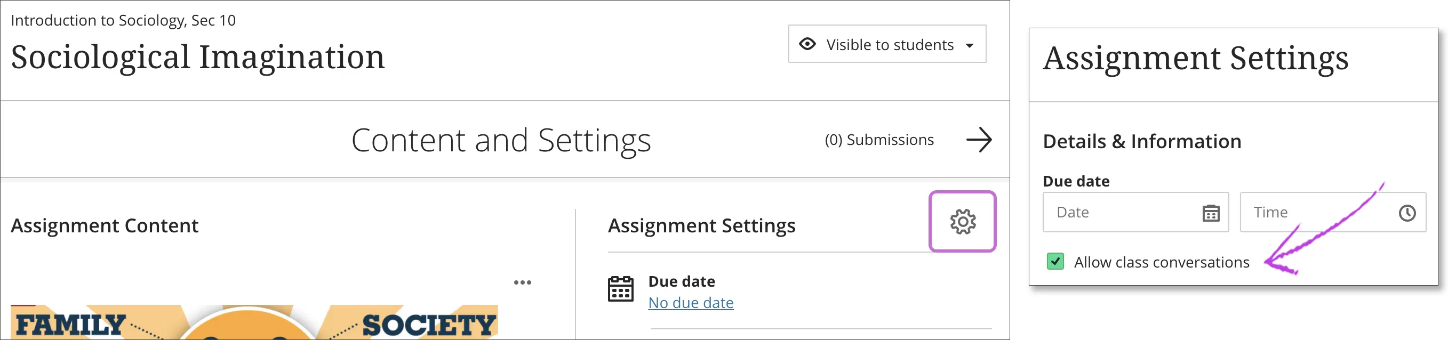The height and width of the screenshot is (340, 1448).
Task: Click the arrow to view Submissions
Action: 979,140
